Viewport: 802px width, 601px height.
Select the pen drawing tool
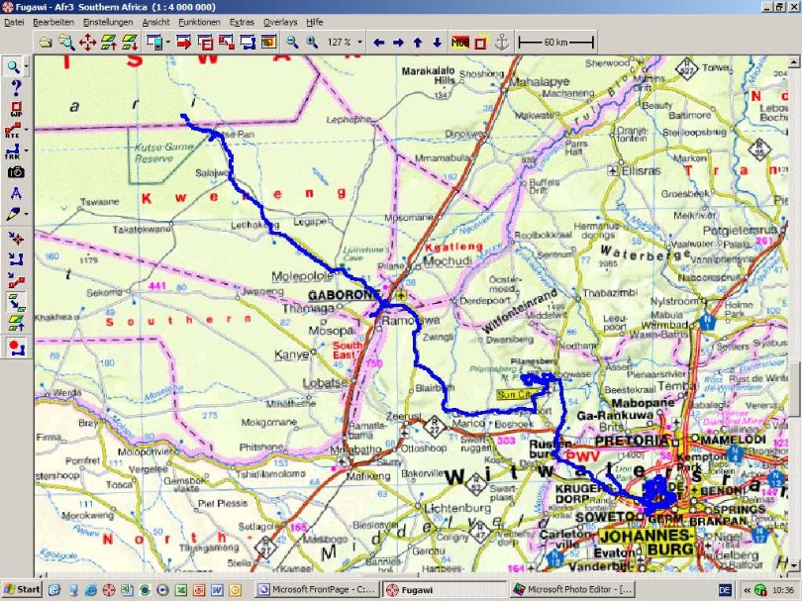(13, 214)
